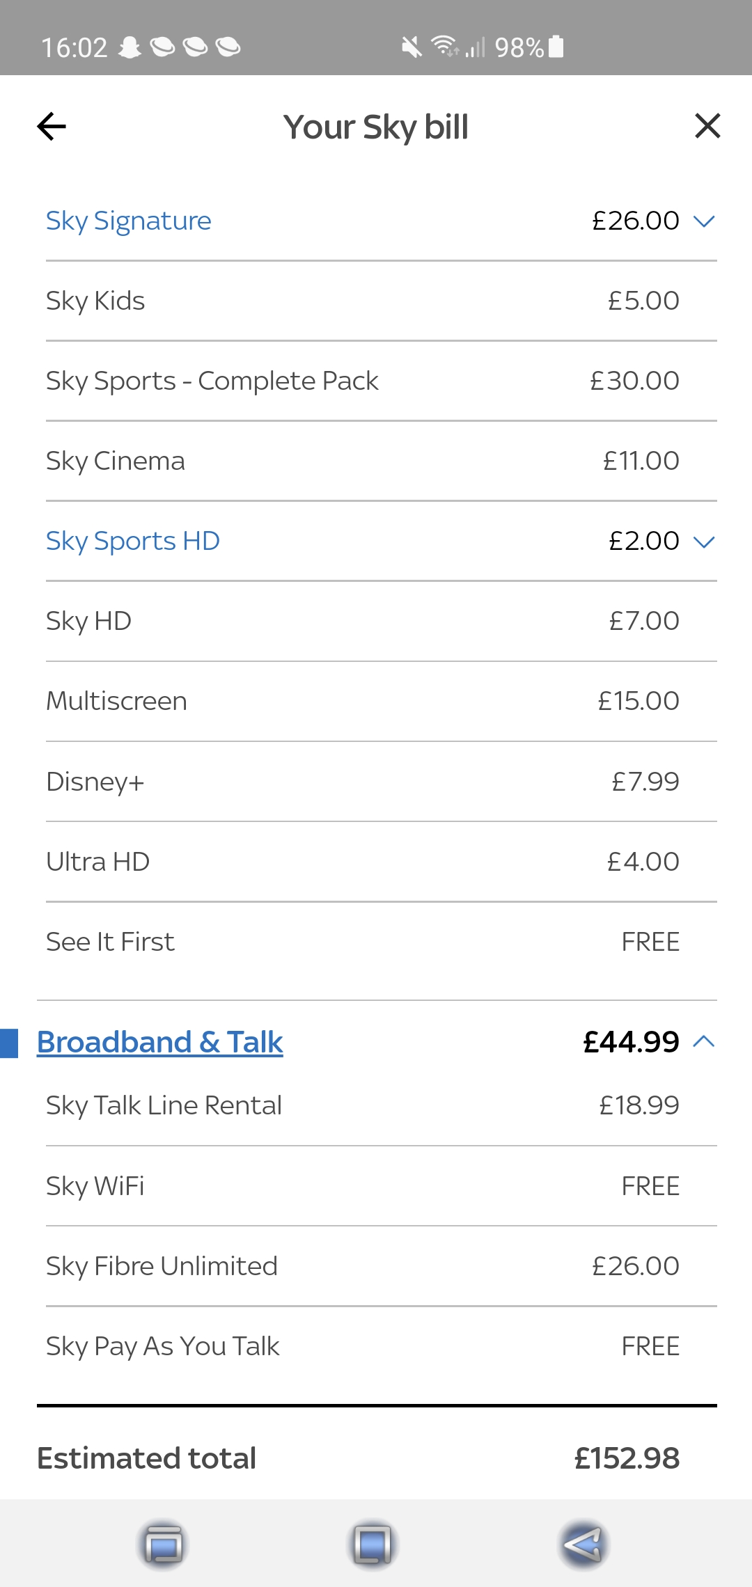752x1587 pixels.
Task: Collapse the Broadband & Talk section
Action: click(705, 1042)
